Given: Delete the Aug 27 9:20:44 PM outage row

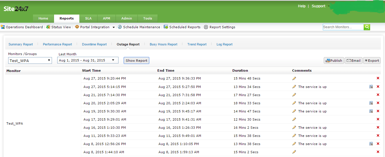Looking at the screenshot, I should coord(378,78).
